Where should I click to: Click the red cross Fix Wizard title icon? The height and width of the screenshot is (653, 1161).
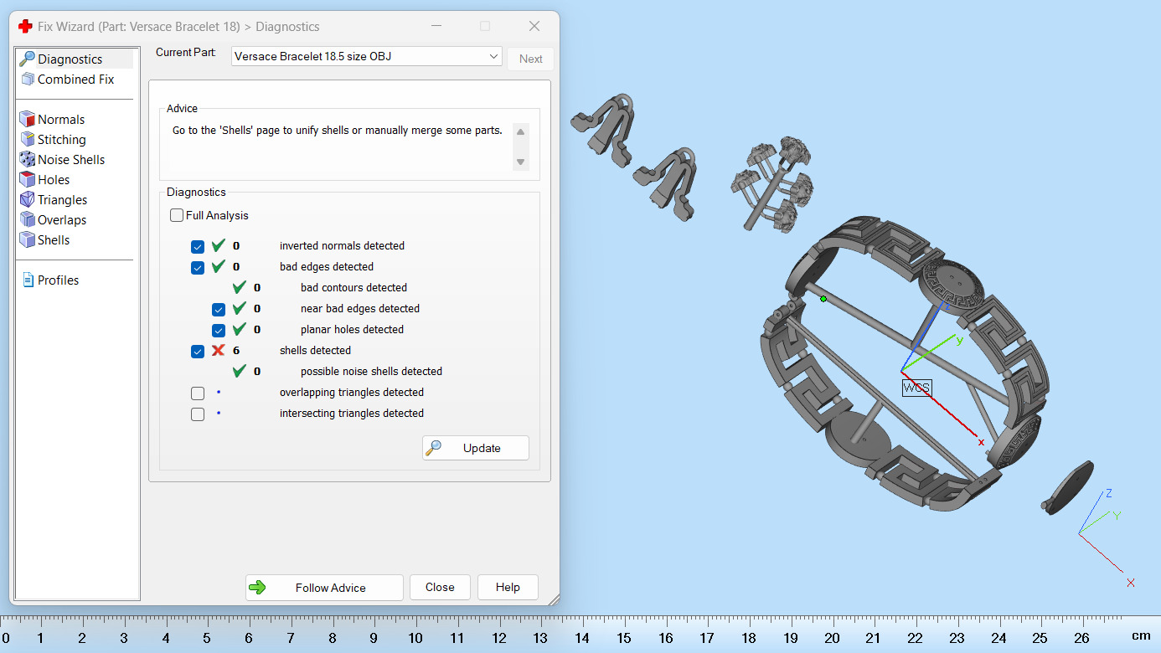[25, 27]
